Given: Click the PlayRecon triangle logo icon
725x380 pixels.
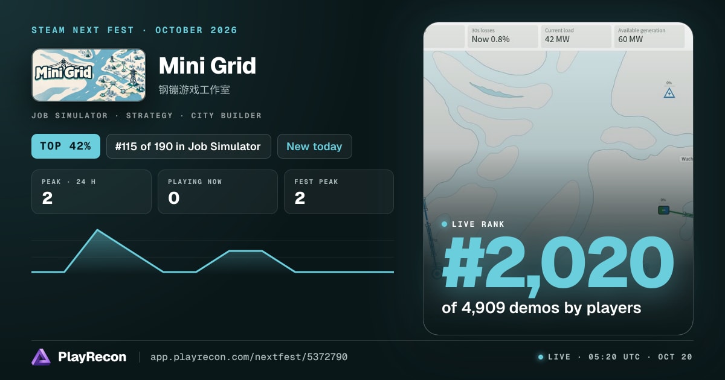Looking at the screenshot, I should point(41,357).
